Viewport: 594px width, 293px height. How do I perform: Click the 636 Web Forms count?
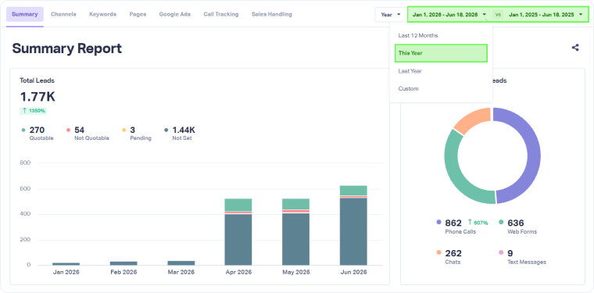point(516,223)
